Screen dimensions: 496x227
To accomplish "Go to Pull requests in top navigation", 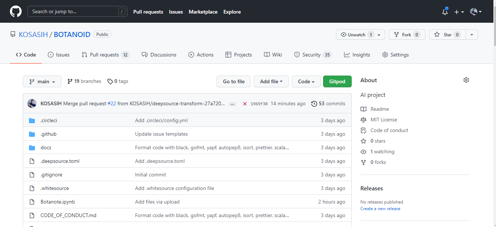I will point(148,12).
